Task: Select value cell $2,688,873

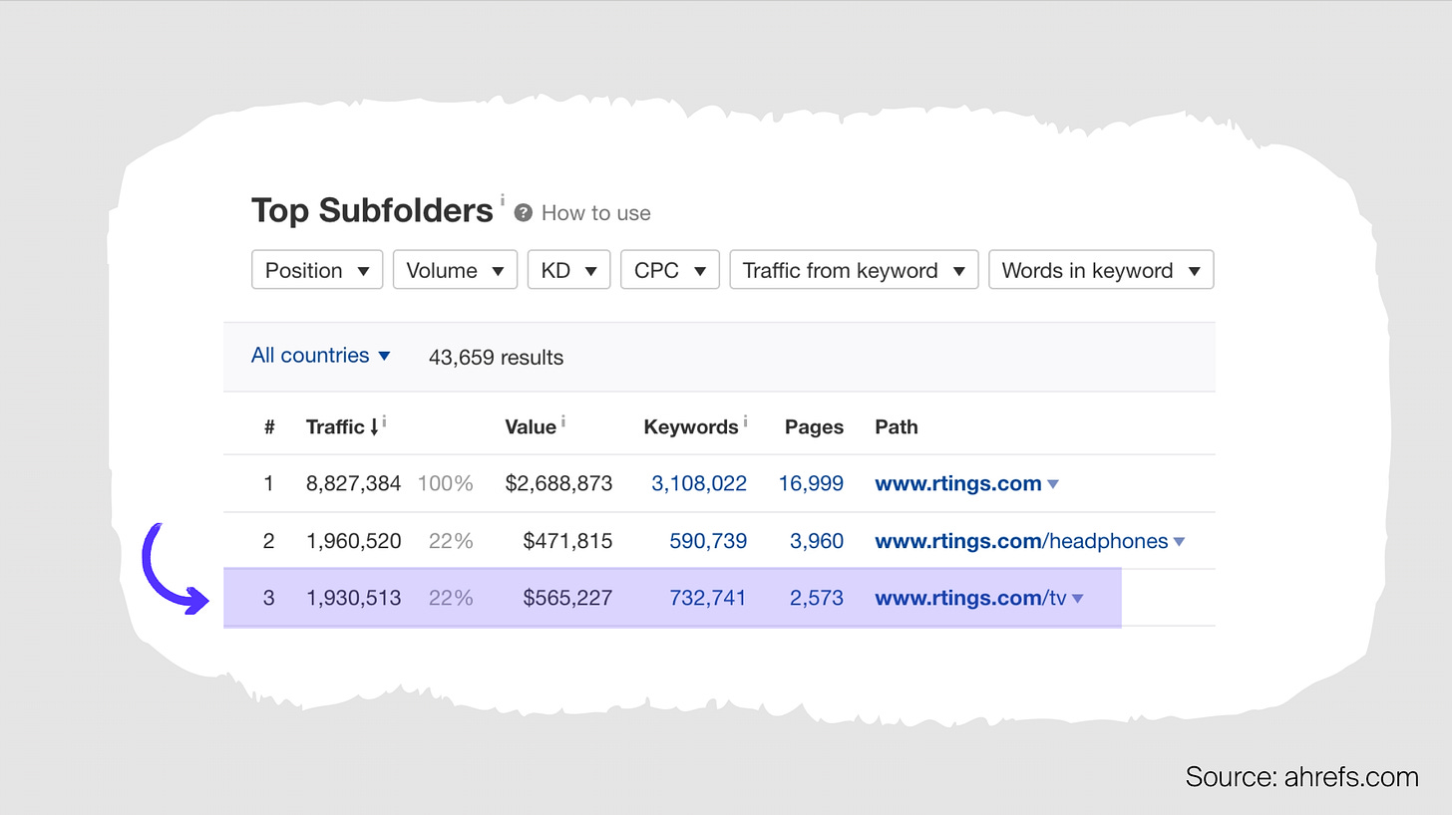Action: [558, 483]
